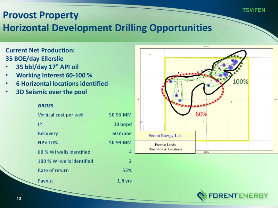Image resolution: width=278 pixels, height=208 pixels.
Task: Select the '53%' rate of return value
Action: [x=127, y=170]
